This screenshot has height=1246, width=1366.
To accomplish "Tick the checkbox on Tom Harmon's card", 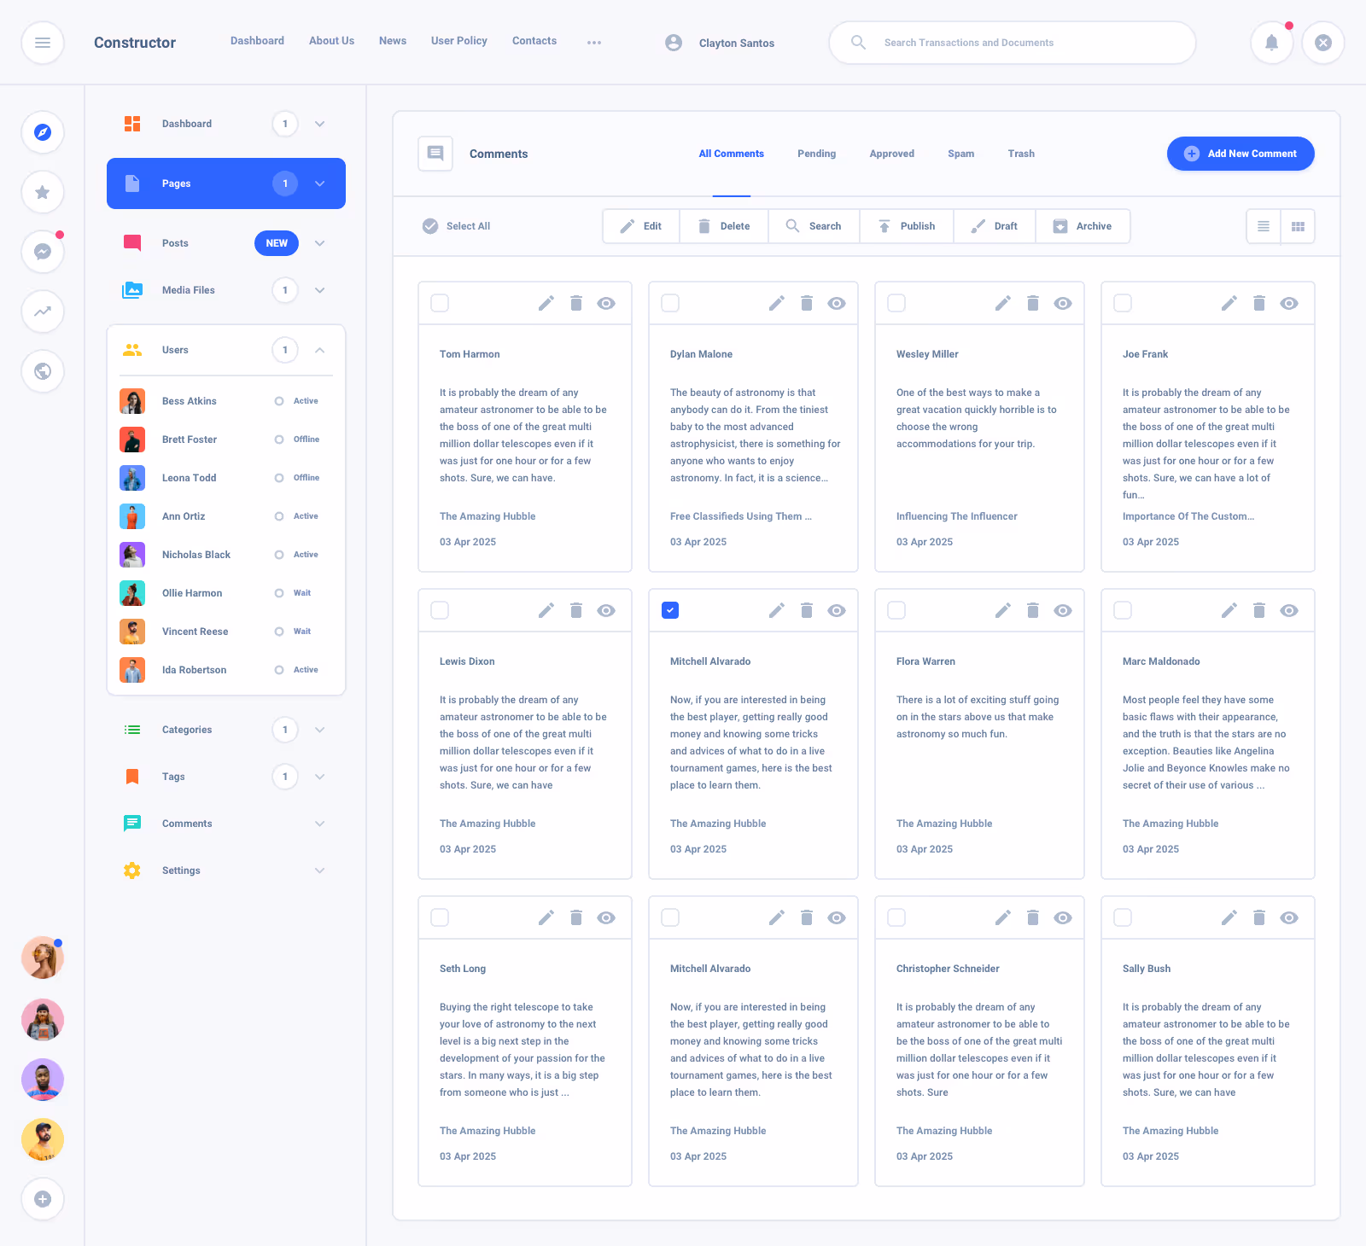I will click(440, 303).
